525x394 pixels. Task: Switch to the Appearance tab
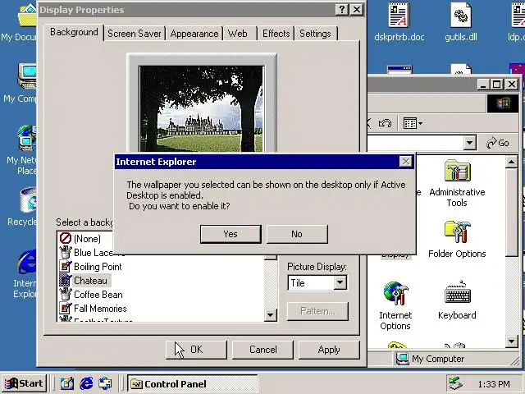click(194, 34)
